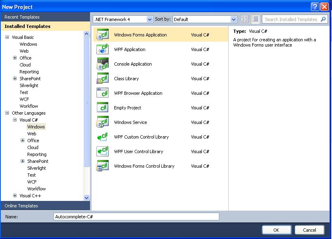Close the New Project dialog
The image size is (332, 239).
324,7
